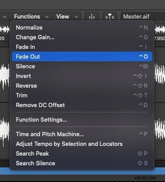Select Search Silence command
The width and height of the screenshot is (165, 182).
82,163
